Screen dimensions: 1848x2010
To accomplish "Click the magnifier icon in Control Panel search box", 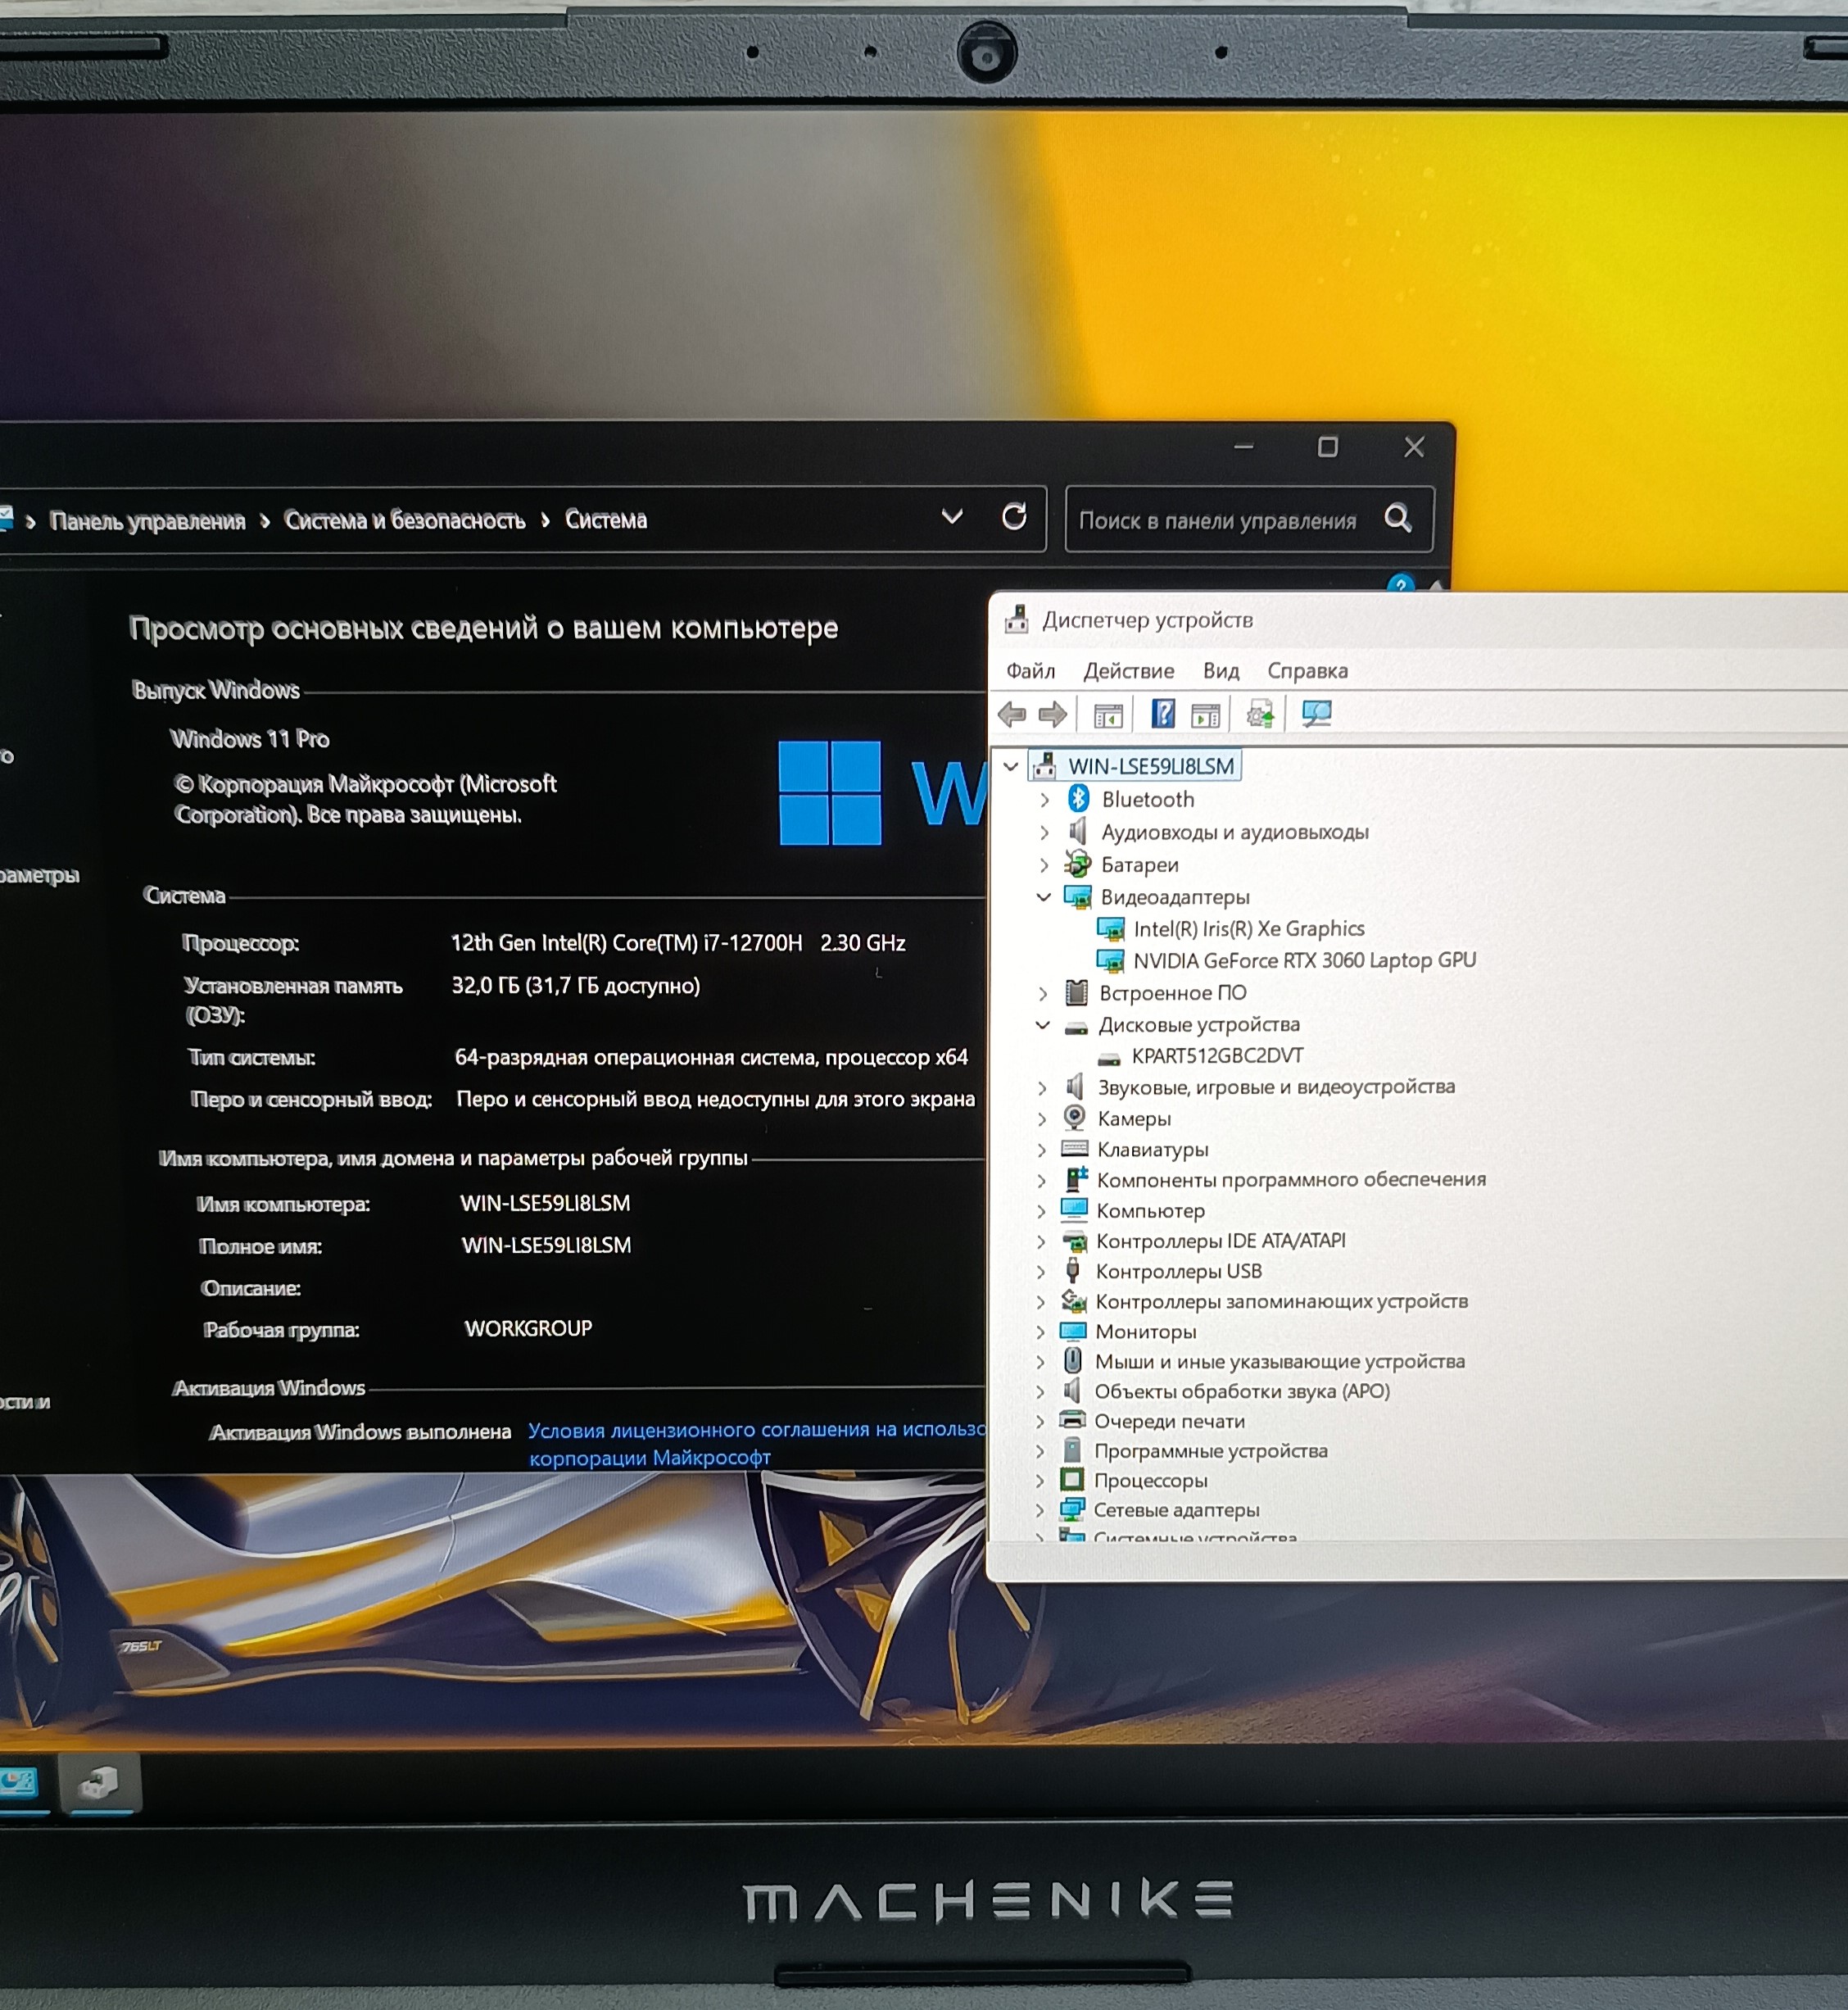I will pos(1398,518).
